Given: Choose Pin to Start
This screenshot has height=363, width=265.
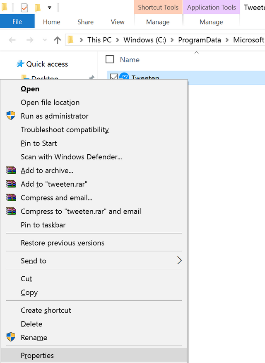Looking at the screenshot, I should click(94, 143).
